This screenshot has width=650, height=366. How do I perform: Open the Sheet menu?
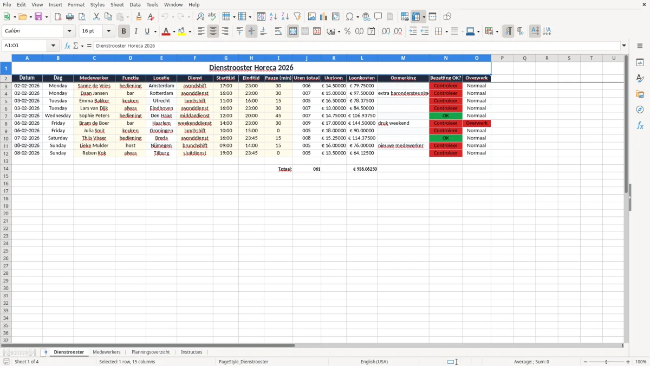(x=117, y=4)
